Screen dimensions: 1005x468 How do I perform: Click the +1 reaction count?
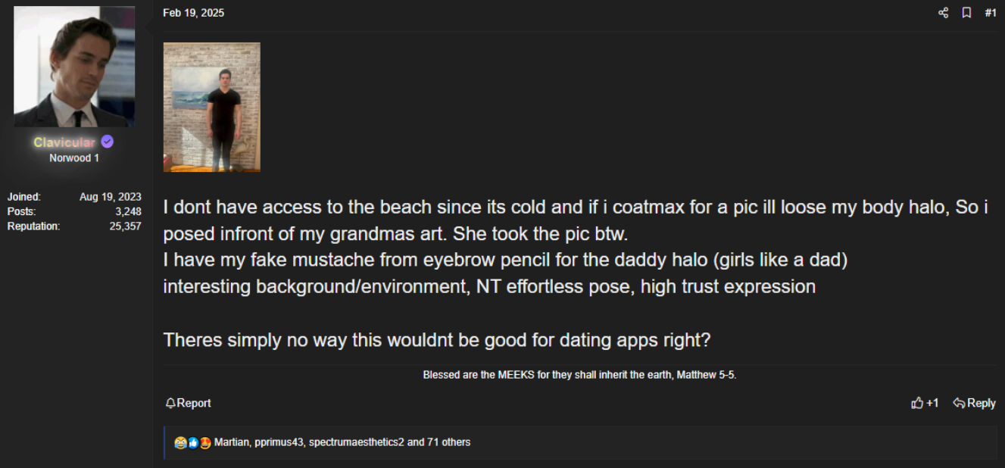point(932,403)
